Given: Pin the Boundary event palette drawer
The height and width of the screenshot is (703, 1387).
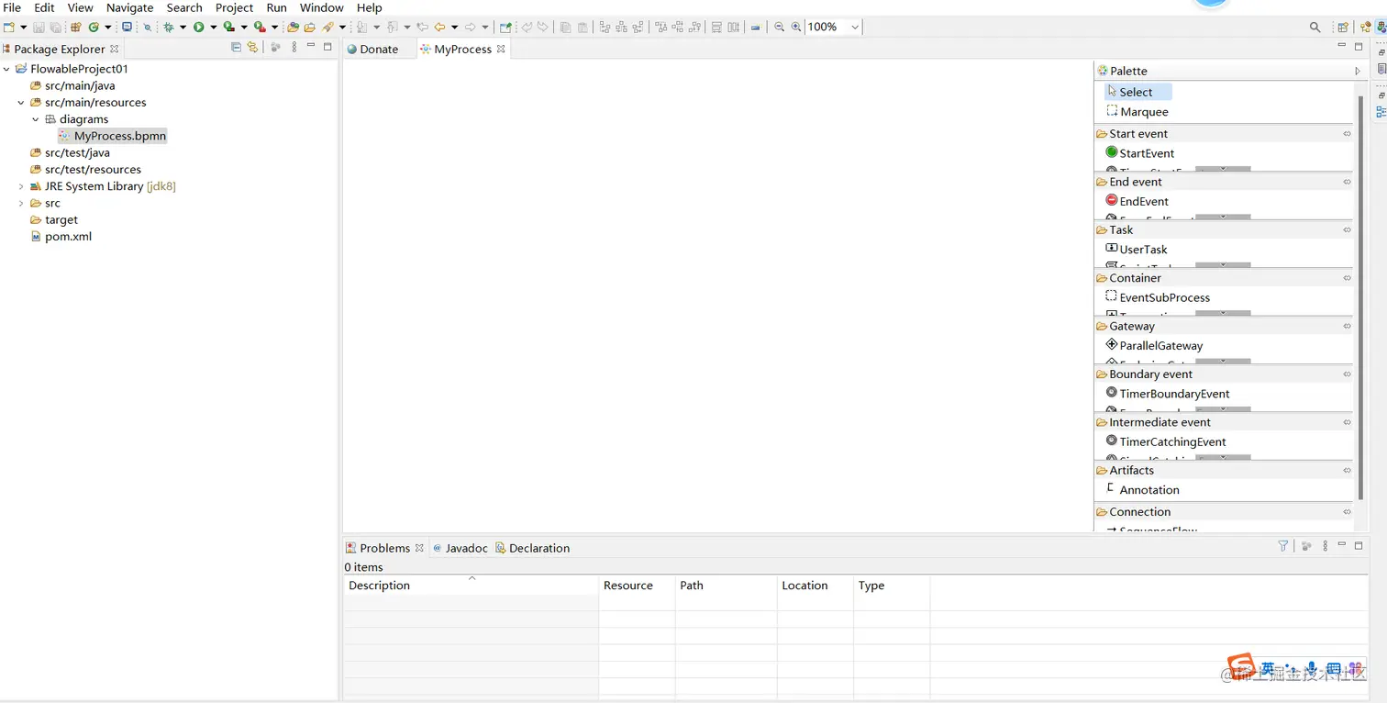Looking at the screenshot, I should tap(1347, 374).
